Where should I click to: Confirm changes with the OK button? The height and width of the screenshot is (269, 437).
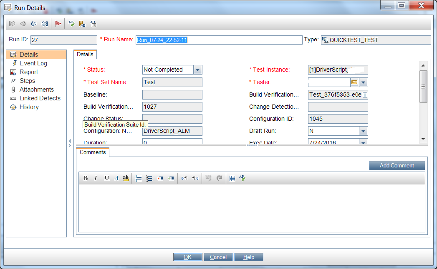pos(187,257)
